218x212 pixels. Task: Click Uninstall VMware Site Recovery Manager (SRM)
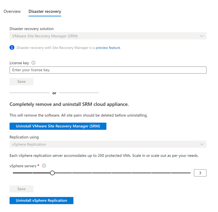point(58,126)
